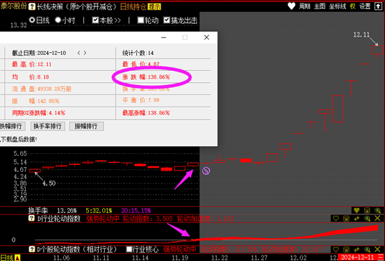Click the magnifier icon in the 换手率 panel

pyautogui.click(x=377, y=210)
